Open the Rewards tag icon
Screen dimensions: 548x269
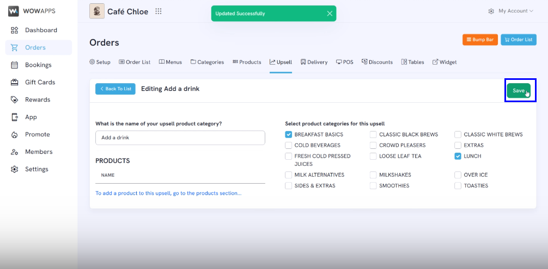pyautogui.click(x=14, y=99)
